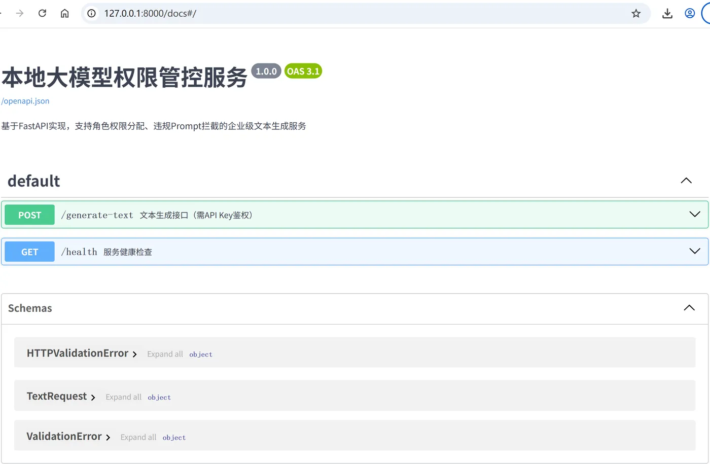Collapse the default section
The width and height of the screenshot is (710, 464).
[686, 180]
